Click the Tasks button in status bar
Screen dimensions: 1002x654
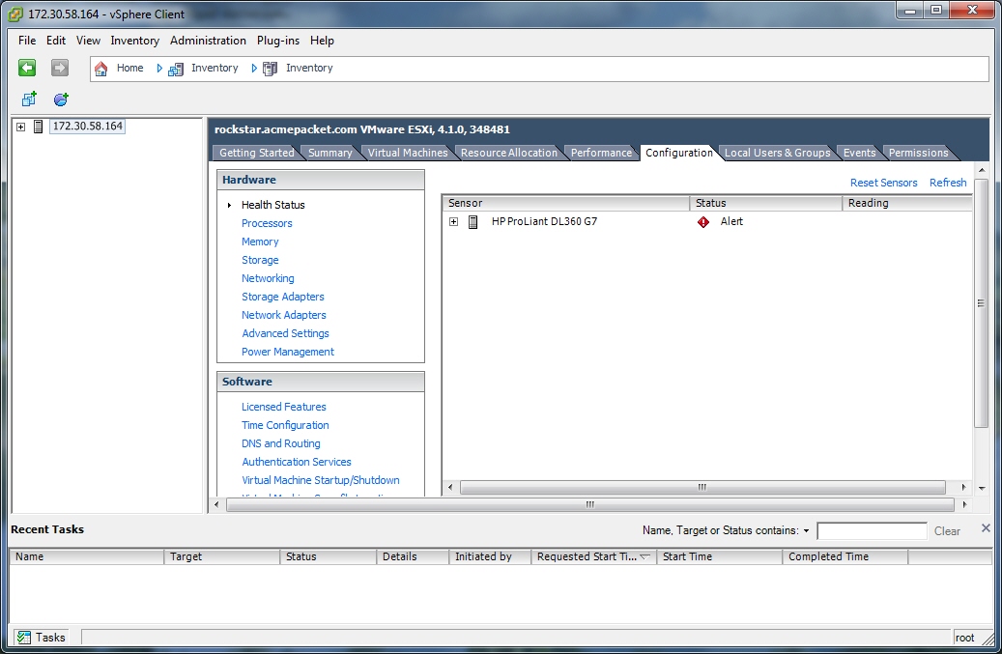(41, 638)
